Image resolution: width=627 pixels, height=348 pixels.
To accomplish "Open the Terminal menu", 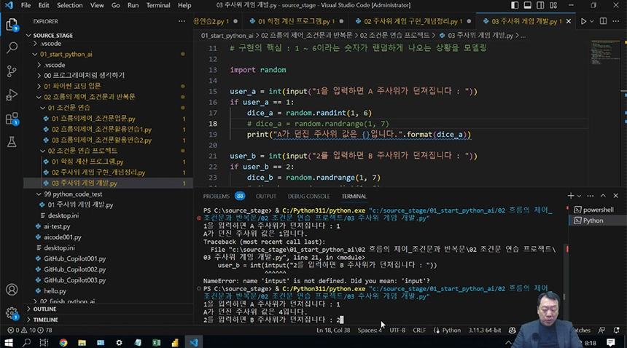I will tap(157, 5).
